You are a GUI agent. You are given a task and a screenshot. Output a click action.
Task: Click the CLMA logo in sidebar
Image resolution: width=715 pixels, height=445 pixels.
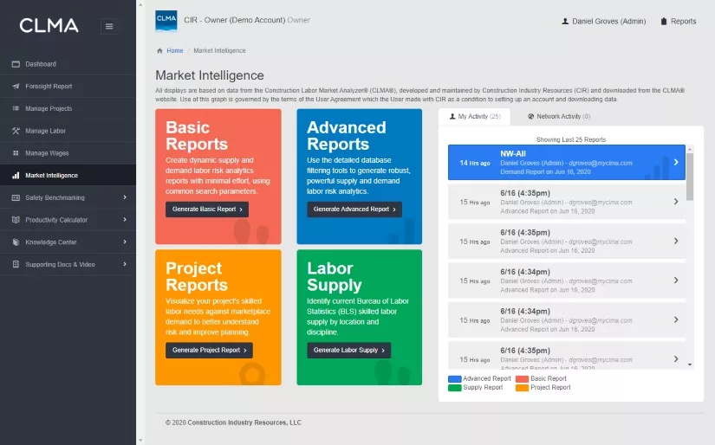click(x=49, y=25)
